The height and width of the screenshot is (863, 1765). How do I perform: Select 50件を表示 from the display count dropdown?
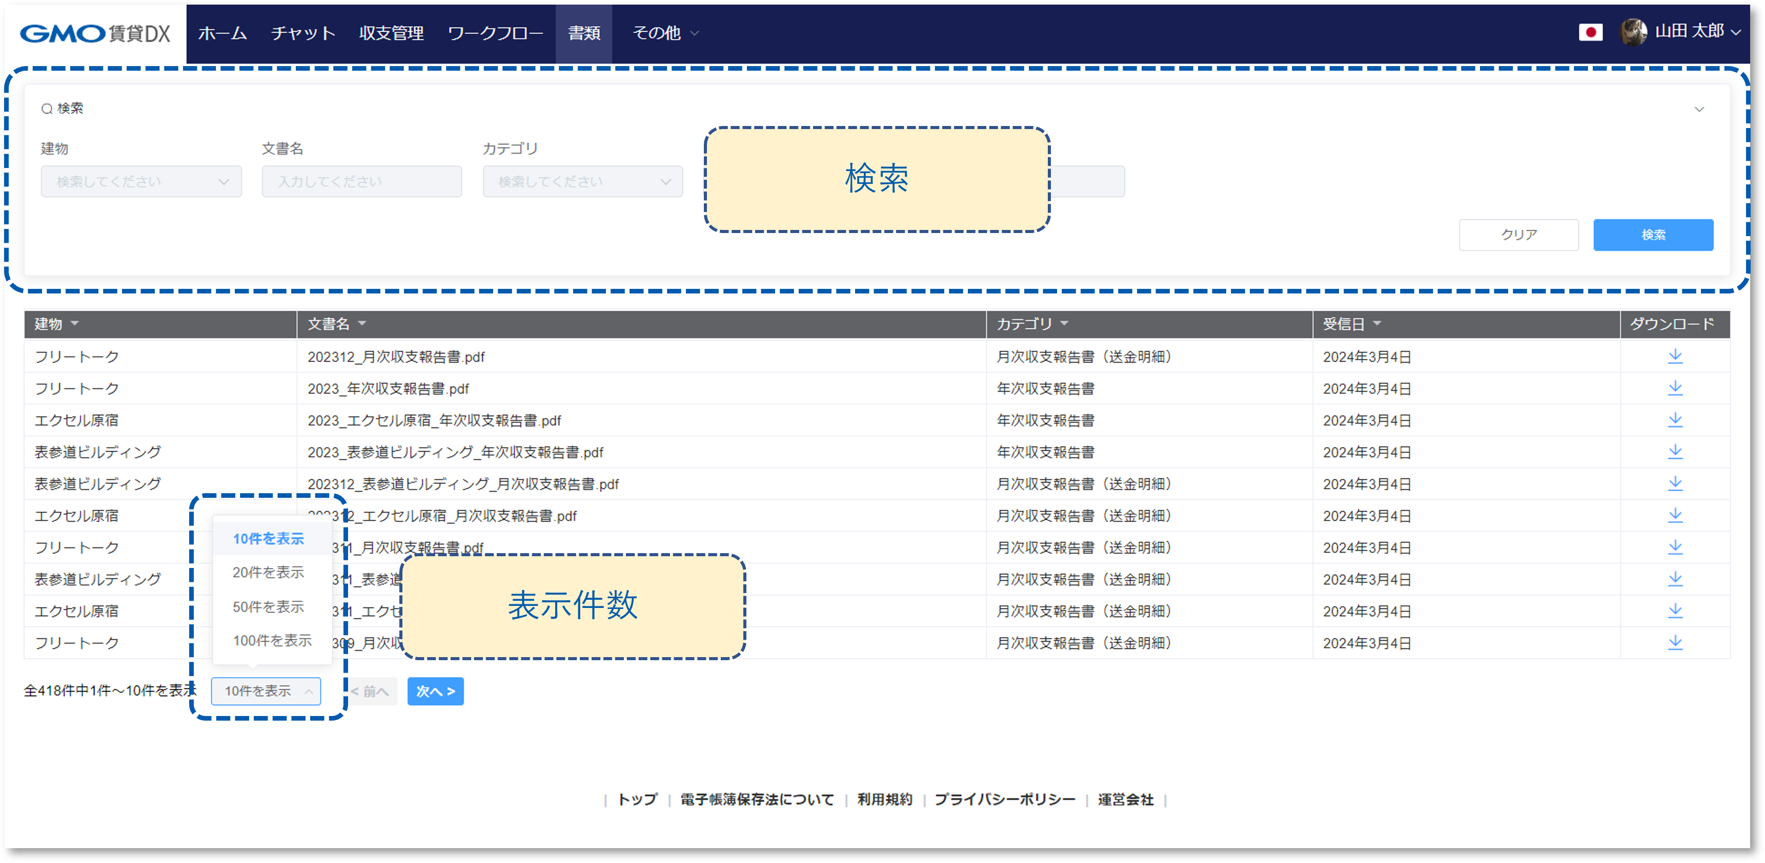268,606
